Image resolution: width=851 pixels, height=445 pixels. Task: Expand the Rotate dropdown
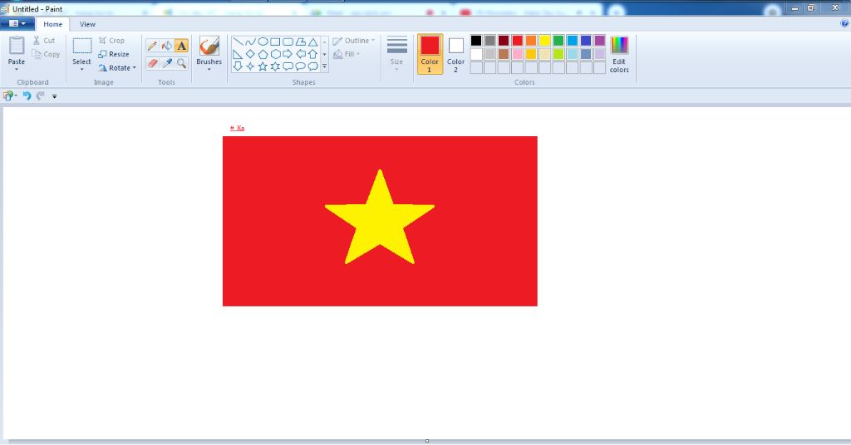[134, 68]
